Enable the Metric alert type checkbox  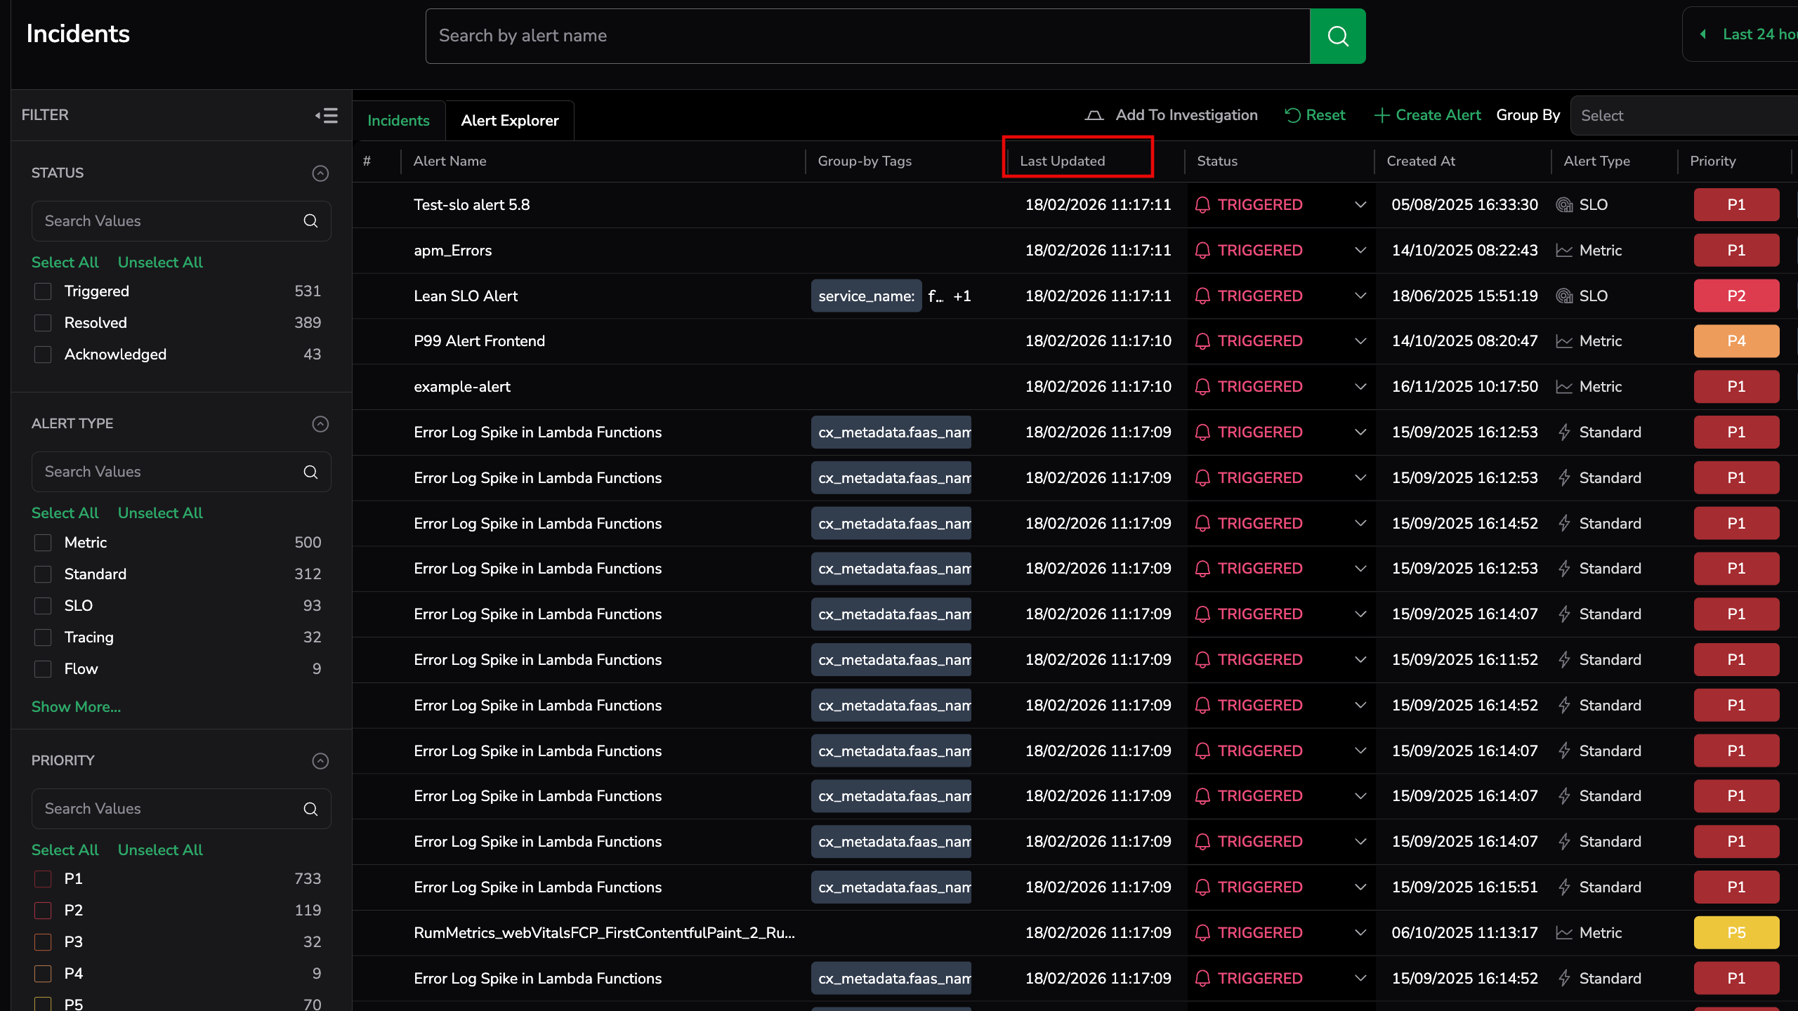(43, 543)
